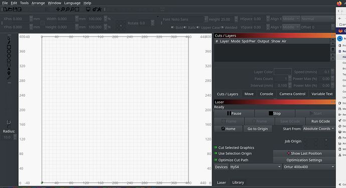Click the Zoom in magnifier icon
The image size is (346, 188).
68,9
